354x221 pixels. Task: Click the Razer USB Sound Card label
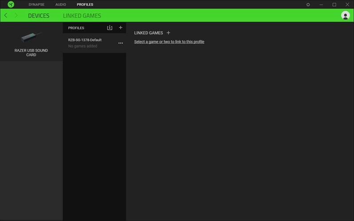pyautogui.click(x=31, y=53)
